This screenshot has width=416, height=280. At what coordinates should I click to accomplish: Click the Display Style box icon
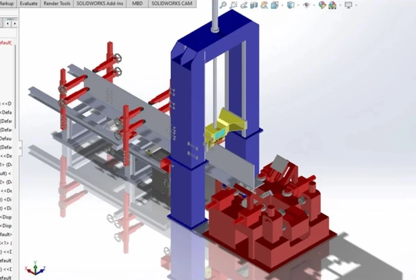click(291, 5)
